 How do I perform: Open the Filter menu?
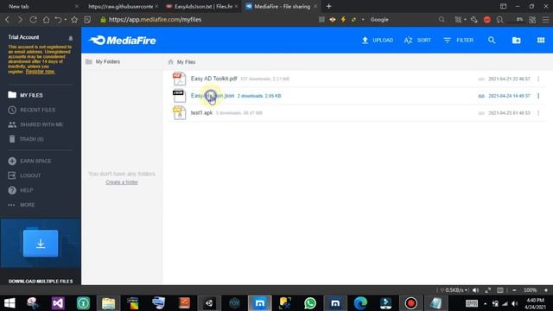(459, 41)
